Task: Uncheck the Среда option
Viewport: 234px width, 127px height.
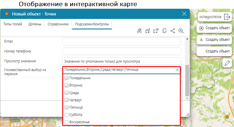Action: pyautogui.click(x=66, y=93)
